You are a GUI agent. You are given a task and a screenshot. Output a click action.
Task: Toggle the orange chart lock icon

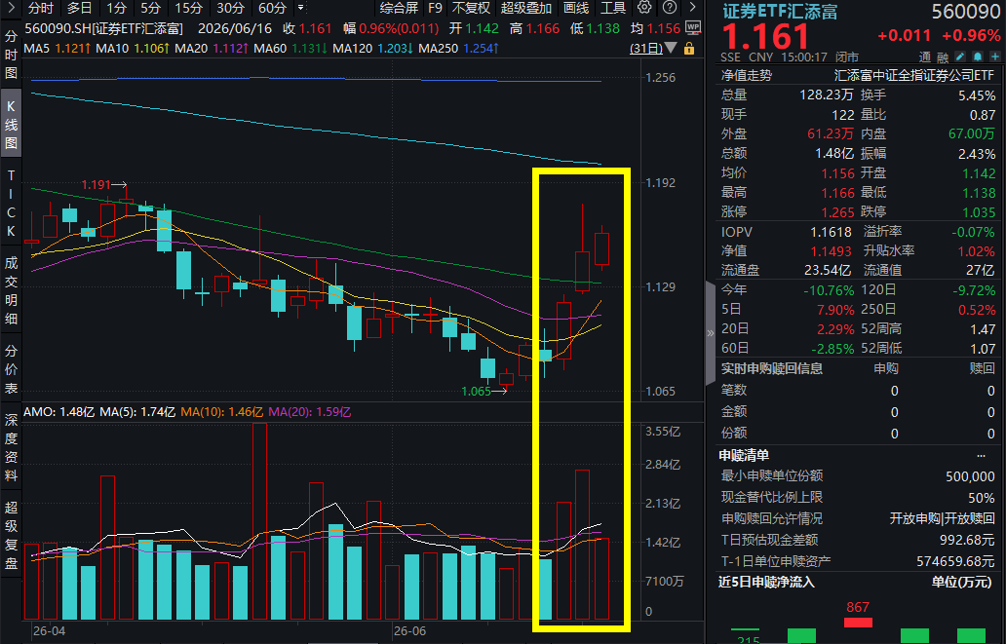pos(689,48)
